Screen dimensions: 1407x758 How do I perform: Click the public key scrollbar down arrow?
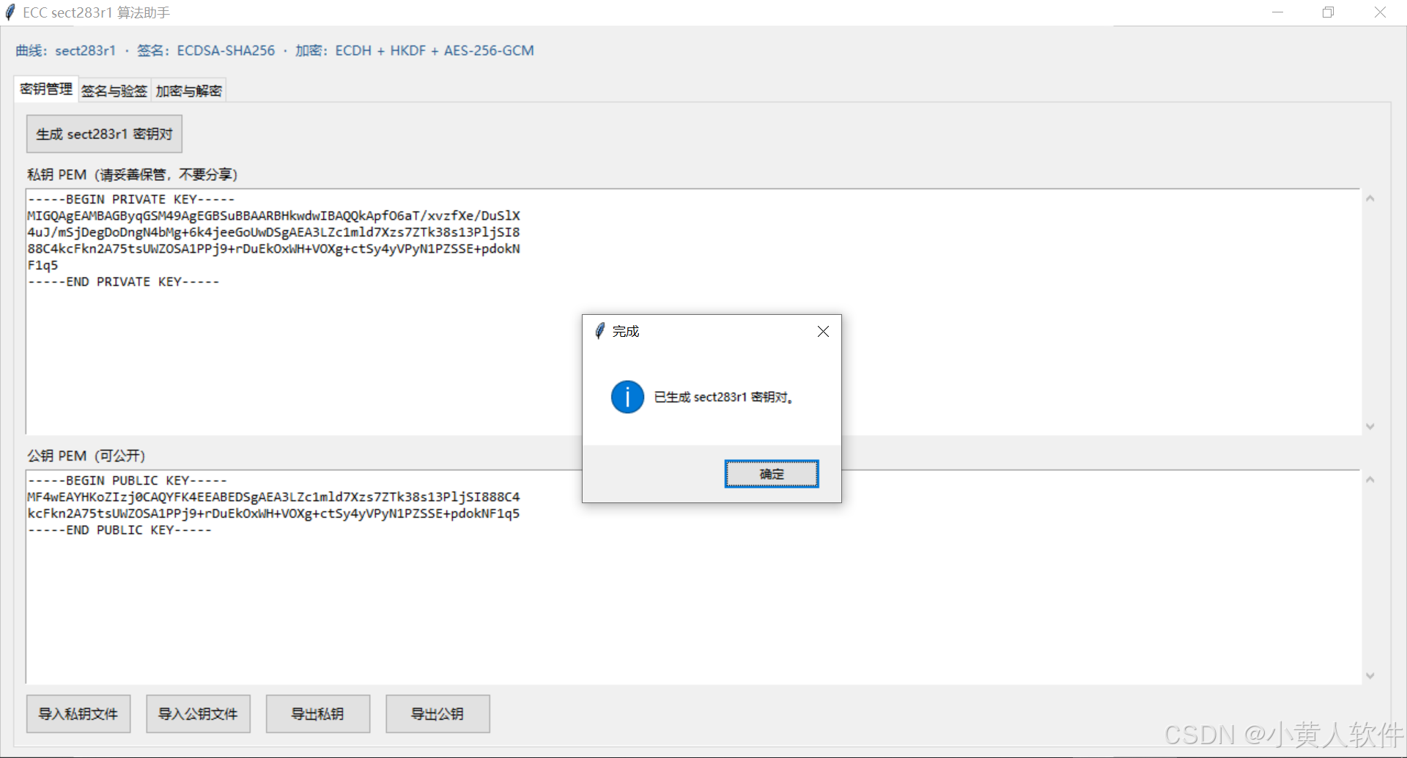[x=1370, y=676]
